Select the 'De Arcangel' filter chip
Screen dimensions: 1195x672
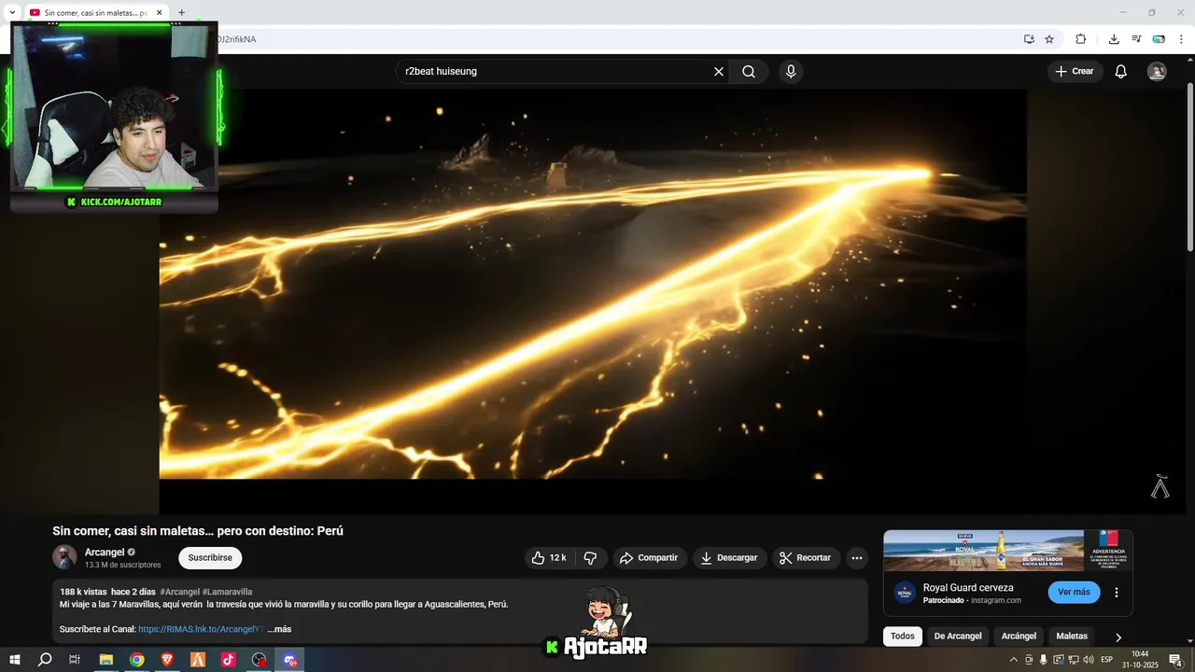click(x=958, y=637)
